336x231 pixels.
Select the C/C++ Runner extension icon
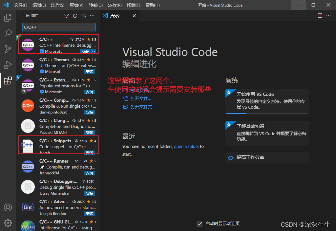pos(28,167)
